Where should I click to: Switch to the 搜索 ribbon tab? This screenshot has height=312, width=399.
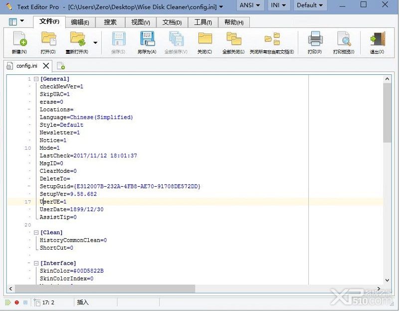click(110, 22)
